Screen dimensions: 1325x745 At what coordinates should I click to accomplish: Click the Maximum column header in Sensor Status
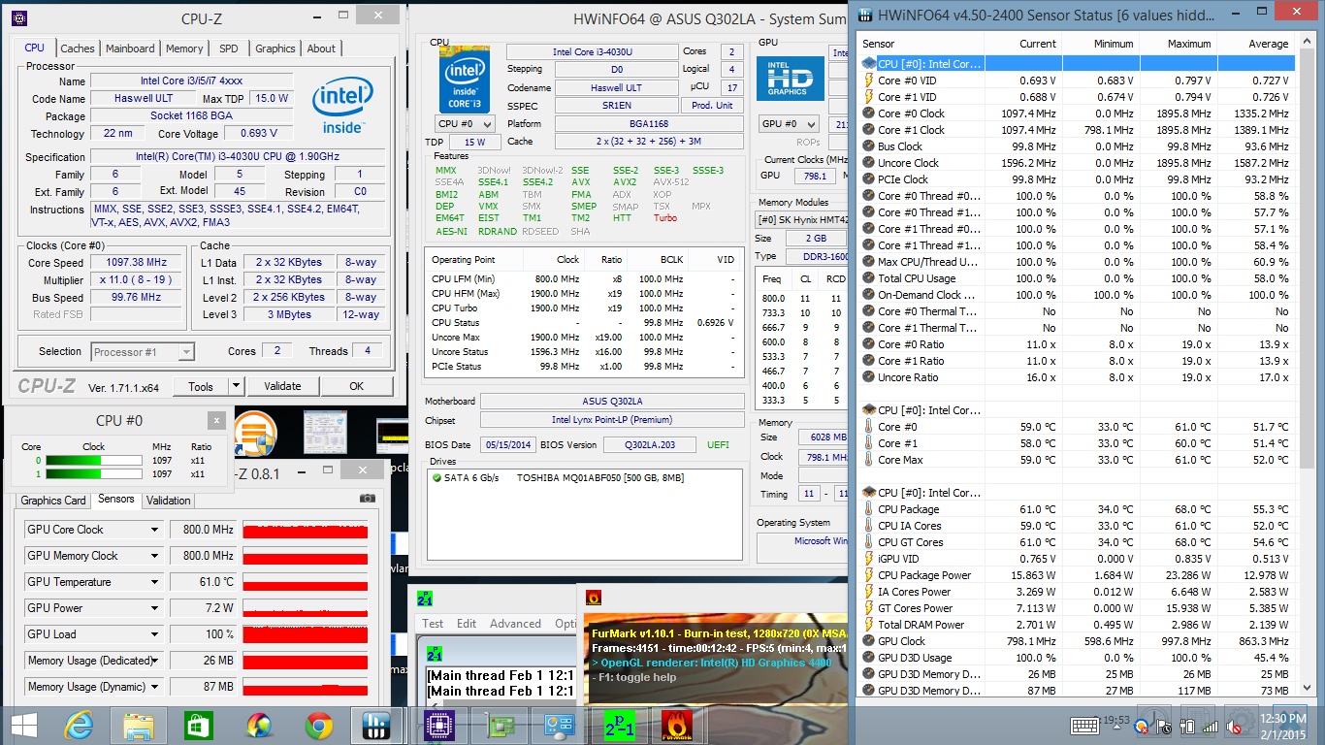click(x=1179, y=44)
